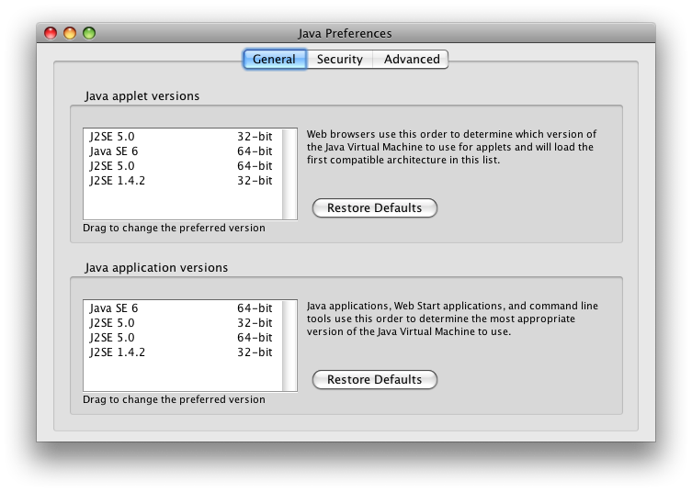Open the Advanced tab
The height and width of the screenshot is (492, 692).
coord(411,59)
